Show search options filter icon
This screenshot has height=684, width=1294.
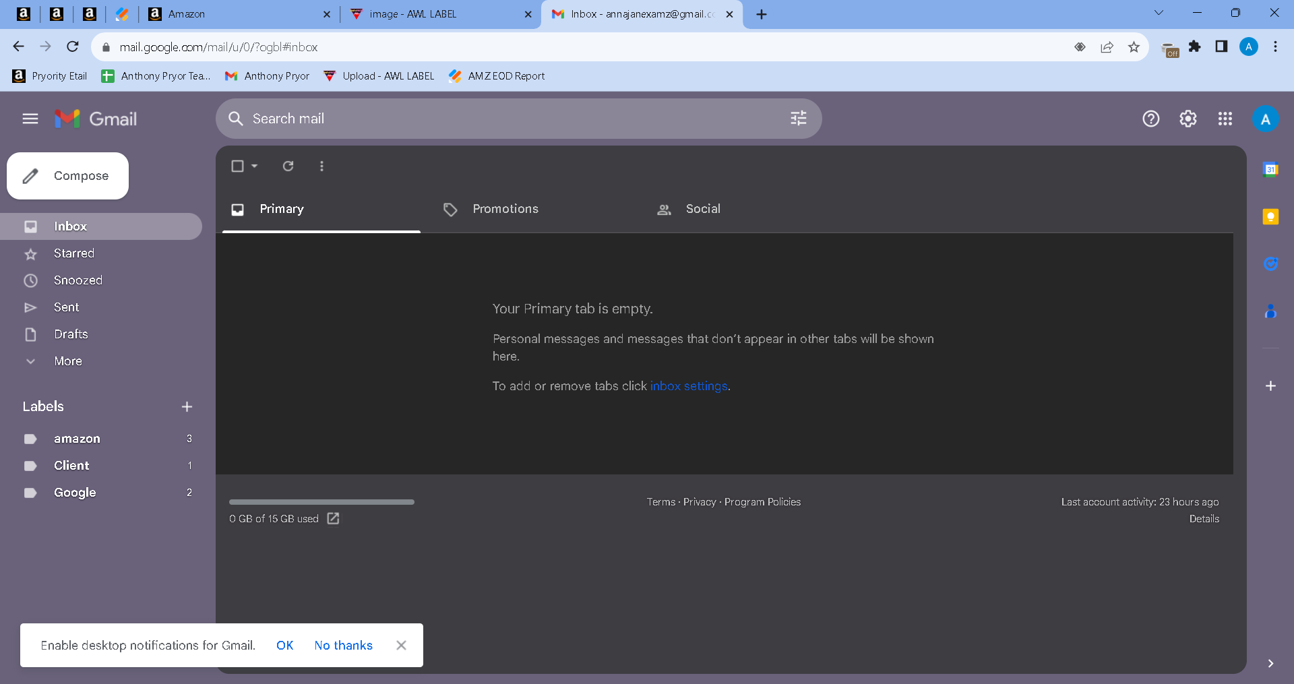tap(799, 119)
